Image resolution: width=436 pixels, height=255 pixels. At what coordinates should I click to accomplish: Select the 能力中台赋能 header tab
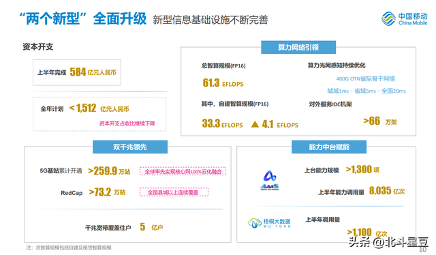329,147
